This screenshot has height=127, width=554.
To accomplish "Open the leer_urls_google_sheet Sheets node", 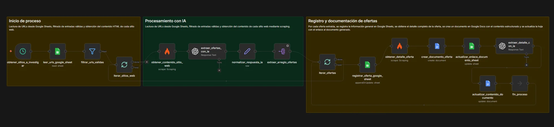I will [x=58, y=51].
